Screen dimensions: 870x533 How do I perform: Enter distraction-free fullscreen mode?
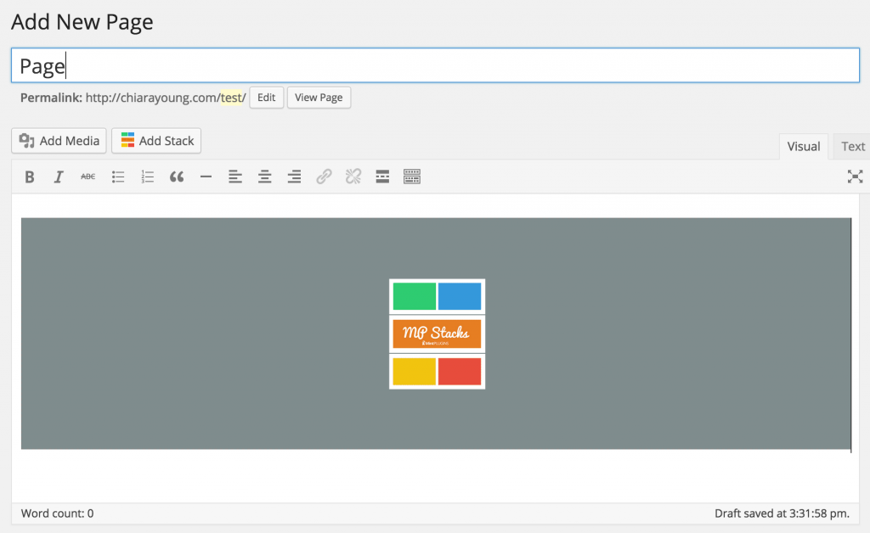pos(855,177)
